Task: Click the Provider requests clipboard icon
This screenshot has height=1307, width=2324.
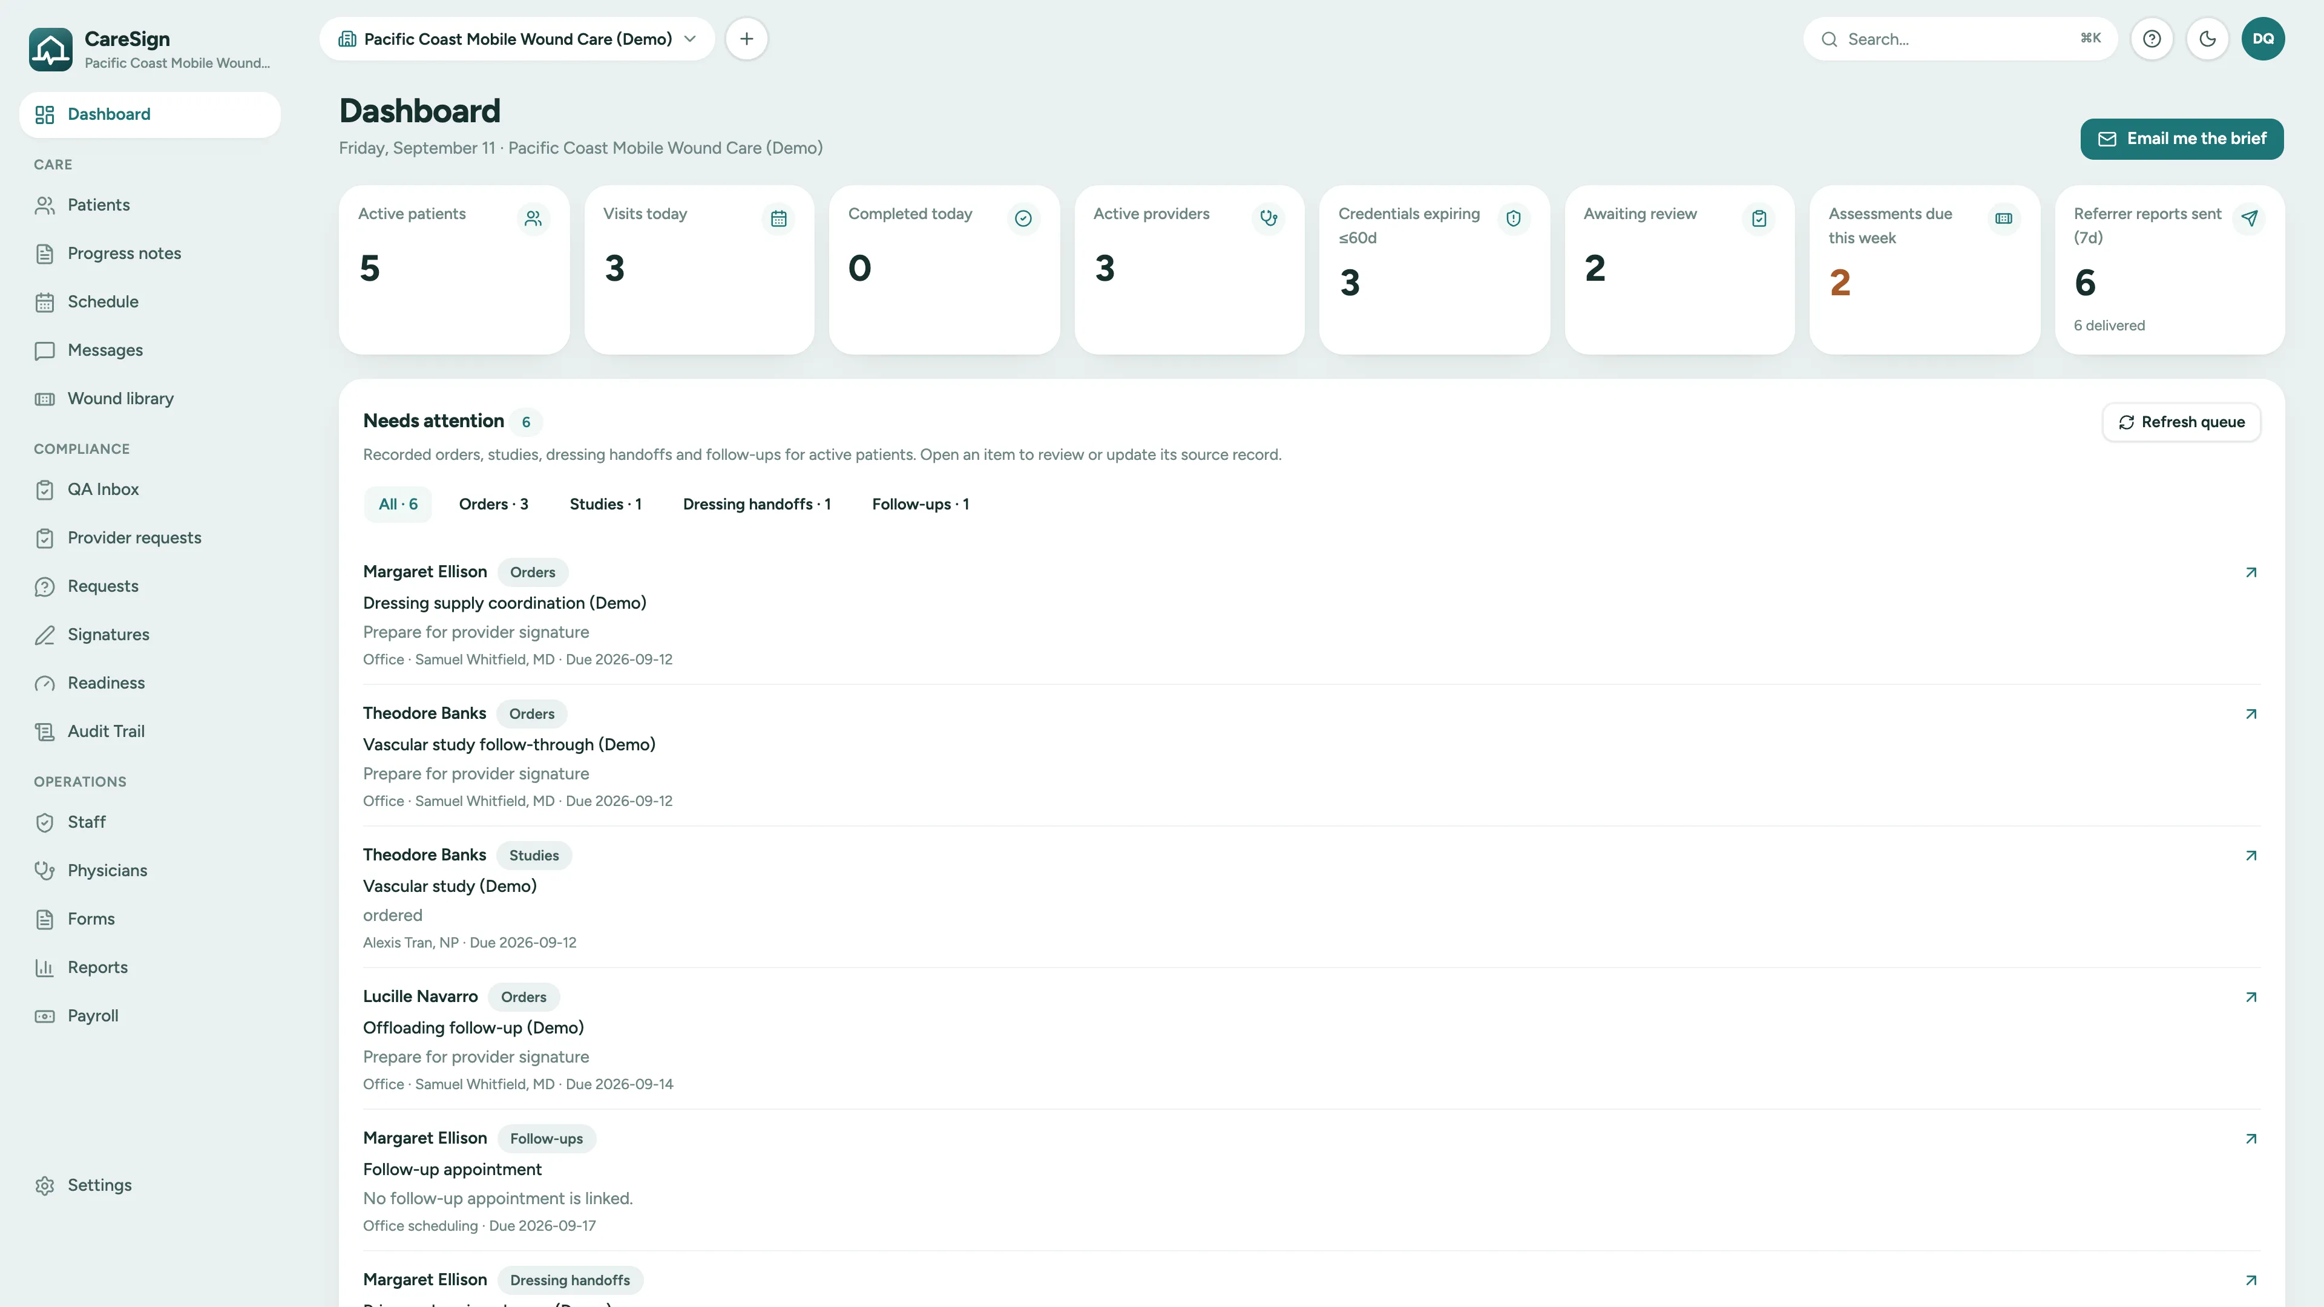Action: (x=44, y=539)
